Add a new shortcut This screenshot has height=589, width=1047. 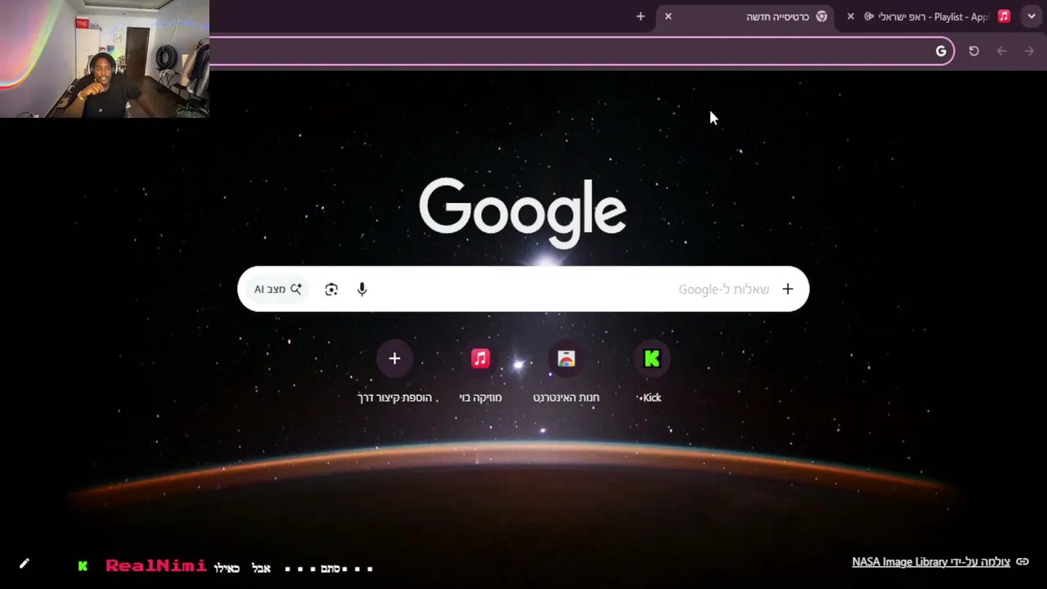(x=394, y=358)
